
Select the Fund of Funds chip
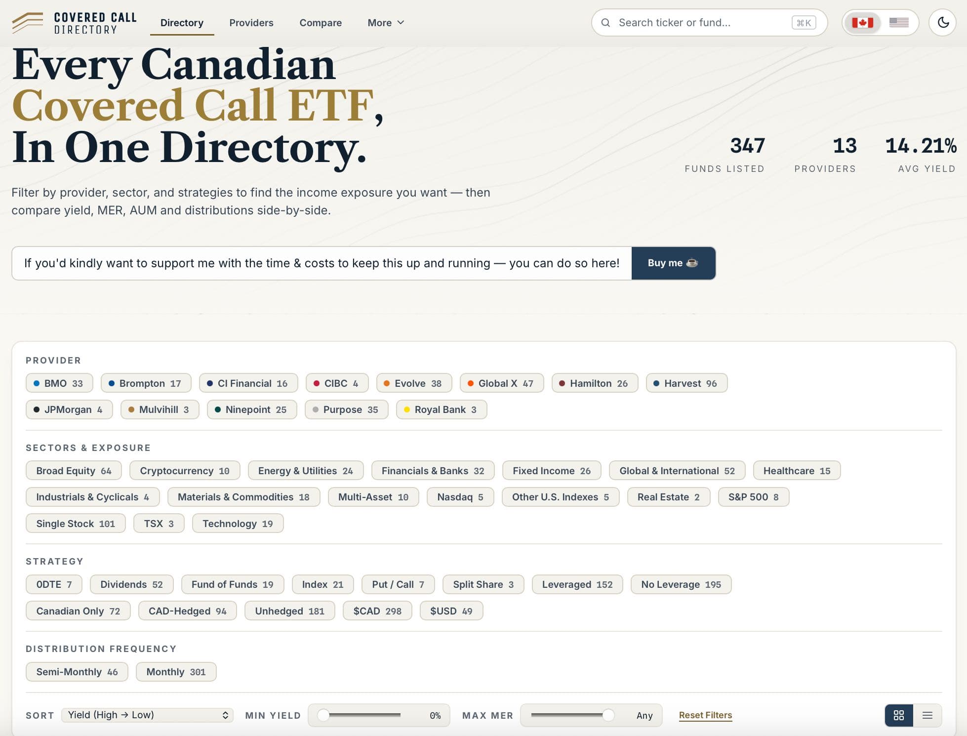pyautogui.click(x=233, y=584)
